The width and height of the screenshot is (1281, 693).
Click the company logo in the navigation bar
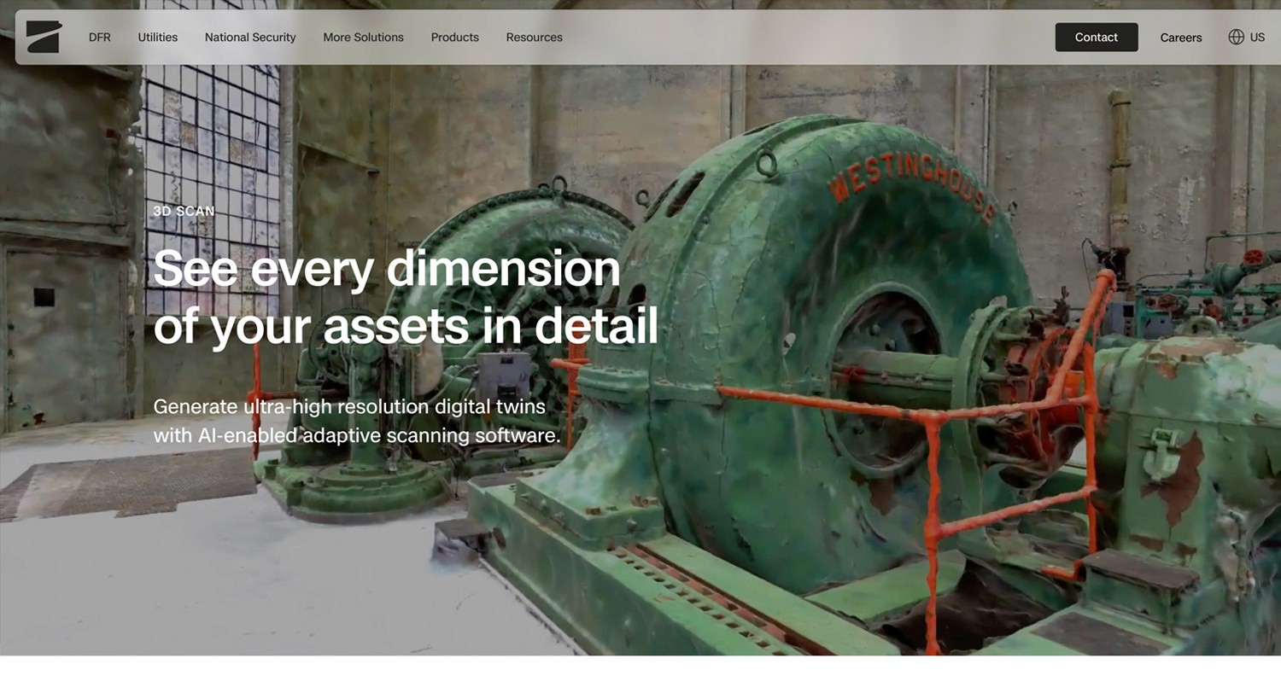click(43, 37)
